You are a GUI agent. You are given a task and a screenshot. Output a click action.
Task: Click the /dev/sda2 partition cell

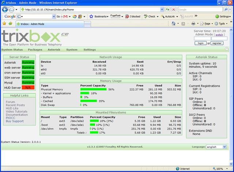77,121
